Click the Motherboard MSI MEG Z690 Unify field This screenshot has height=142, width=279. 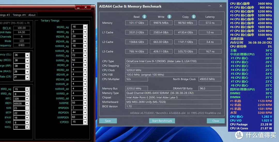[x=173, y=102]
